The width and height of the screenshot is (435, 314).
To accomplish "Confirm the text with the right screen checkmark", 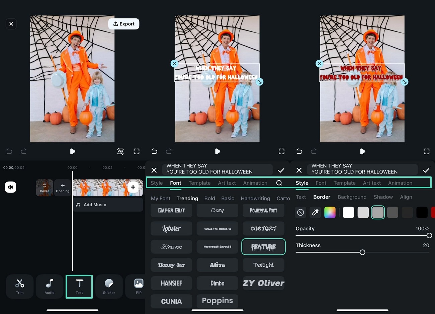I will pyautogui.click(x=426, y=170).
